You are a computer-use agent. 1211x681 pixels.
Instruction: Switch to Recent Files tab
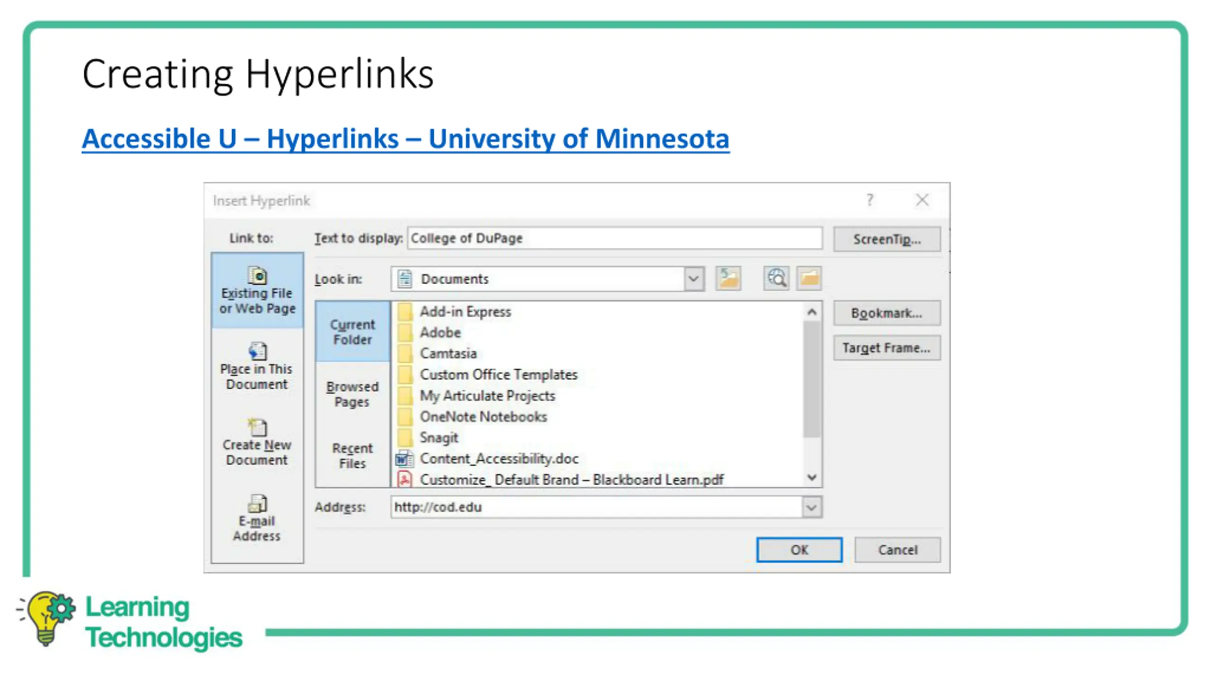point(352,455)
